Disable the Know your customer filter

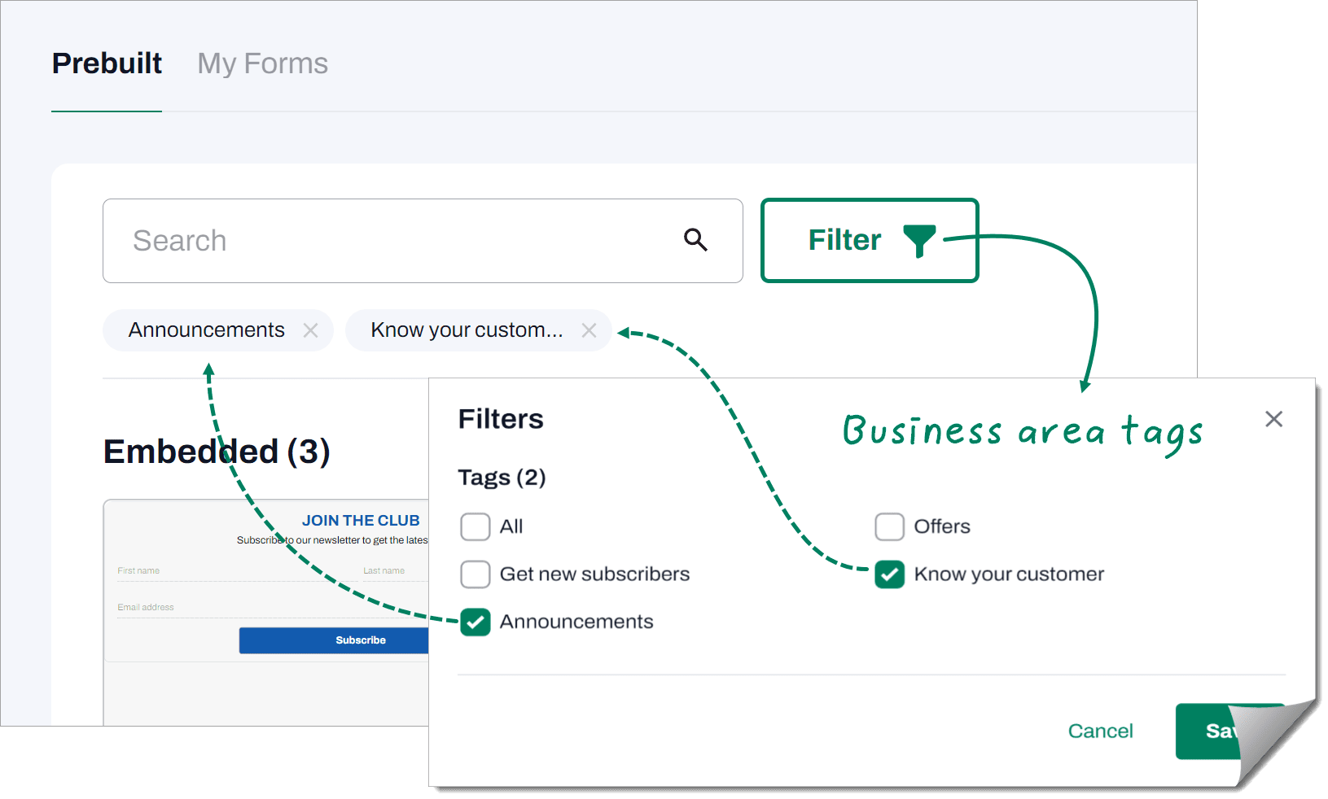pos(890,574)
